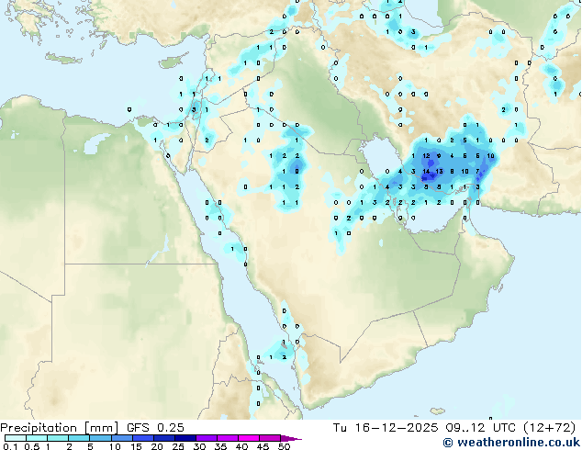Pick the legend swatch between 25 and 30

point(185,438)
